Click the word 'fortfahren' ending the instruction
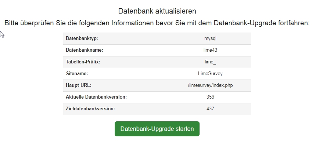 (x=293, y=23)
